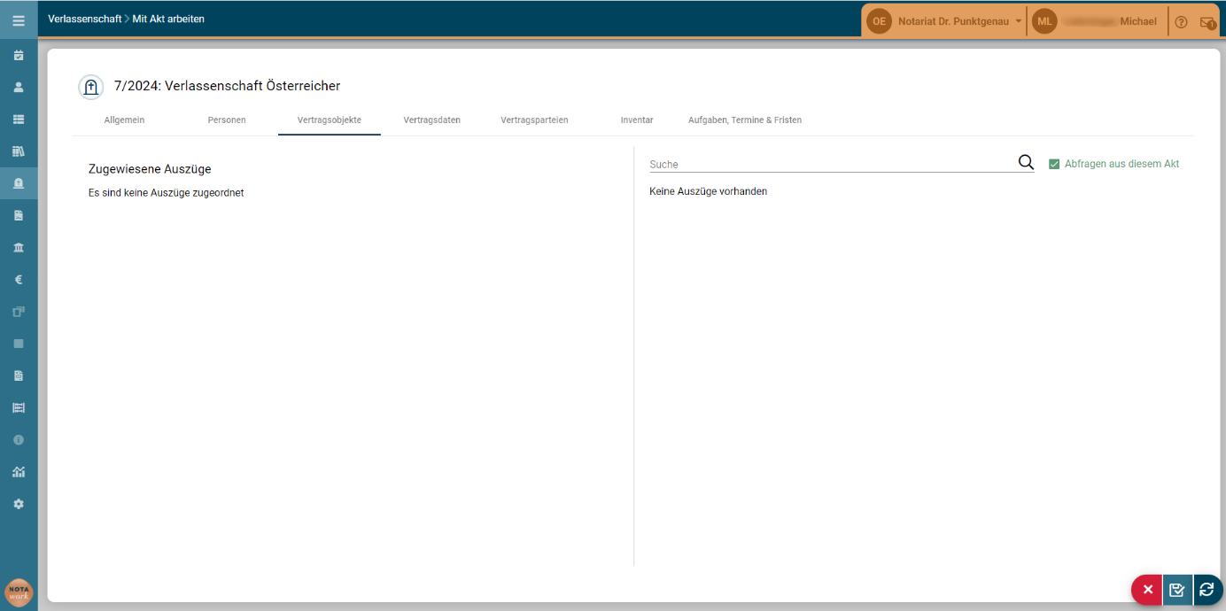Open the text page icon in the sidebar
Viewport: 1226px width, 611px height.
click(19, 375)
